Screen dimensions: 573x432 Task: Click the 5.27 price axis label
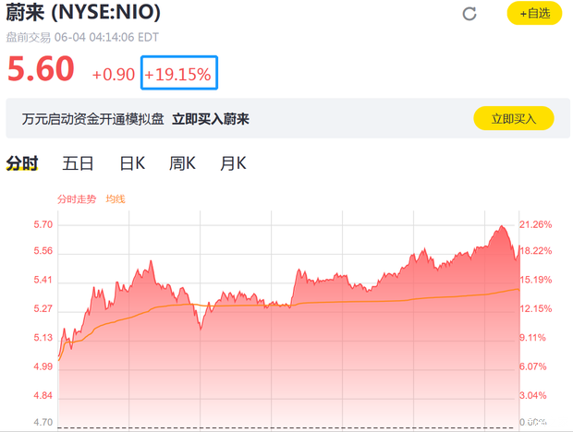coord(43,308)
